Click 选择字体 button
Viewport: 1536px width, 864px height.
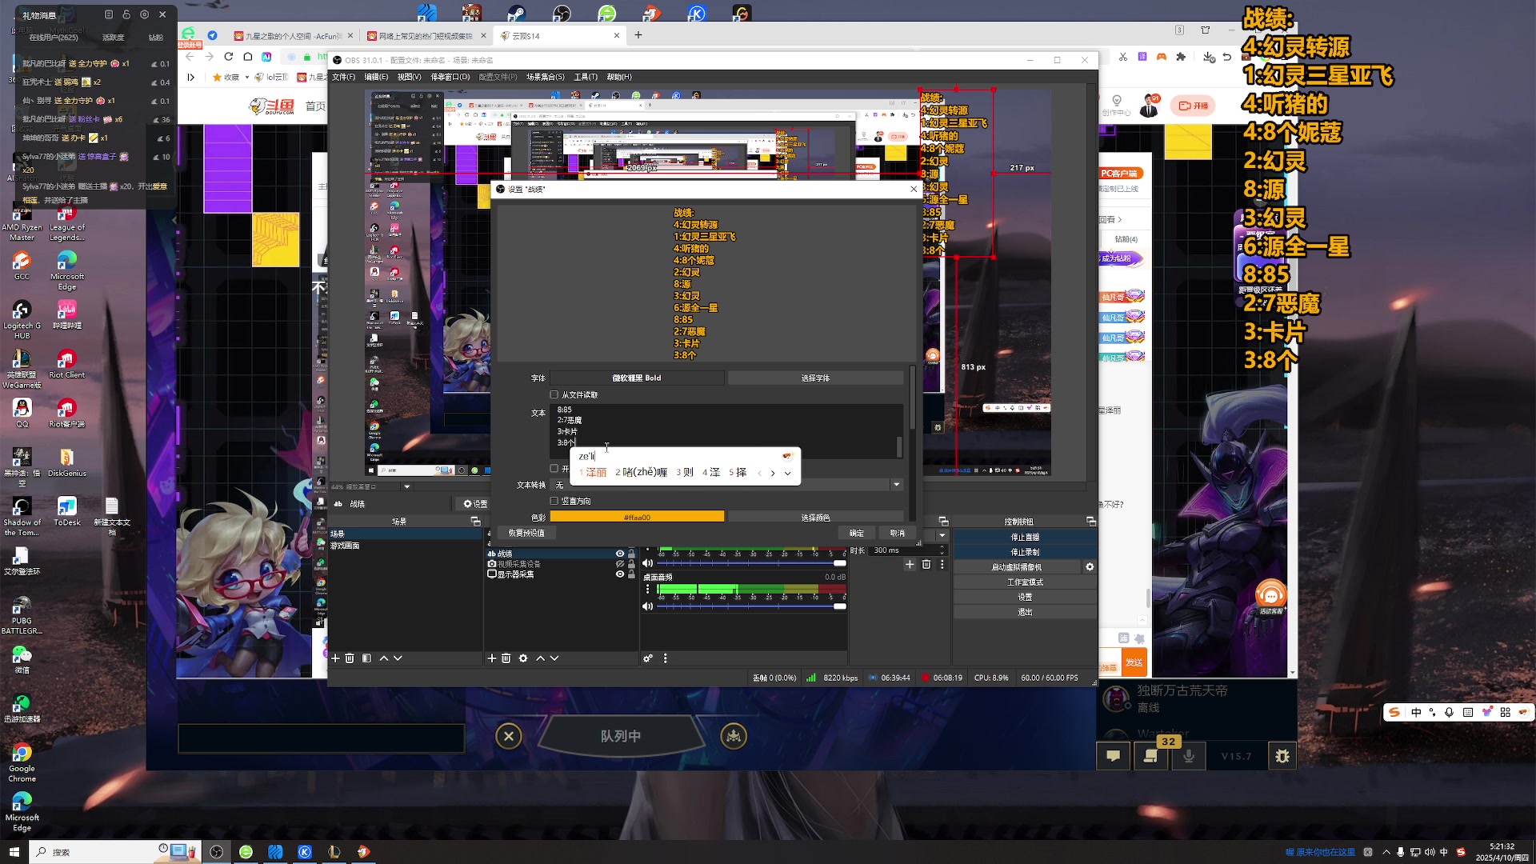(815, 378)
